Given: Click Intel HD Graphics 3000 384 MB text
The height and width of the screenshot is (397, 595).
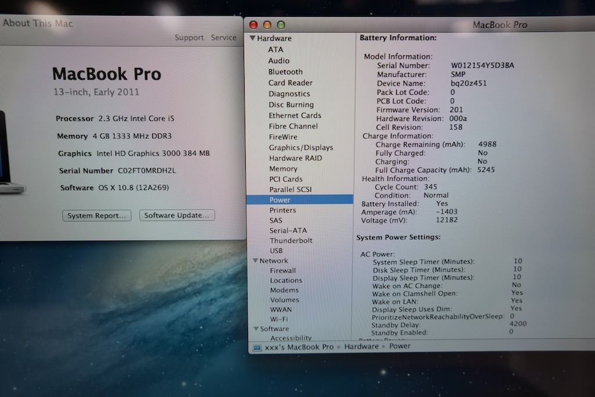Looking at the screenshot, I should click(153, 153).
